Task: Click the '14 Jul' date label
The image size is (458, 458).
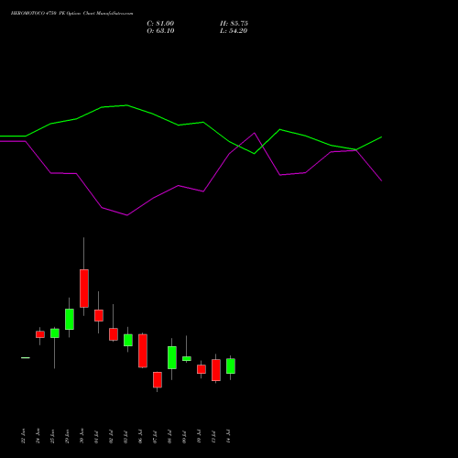Action: (228, 436)
